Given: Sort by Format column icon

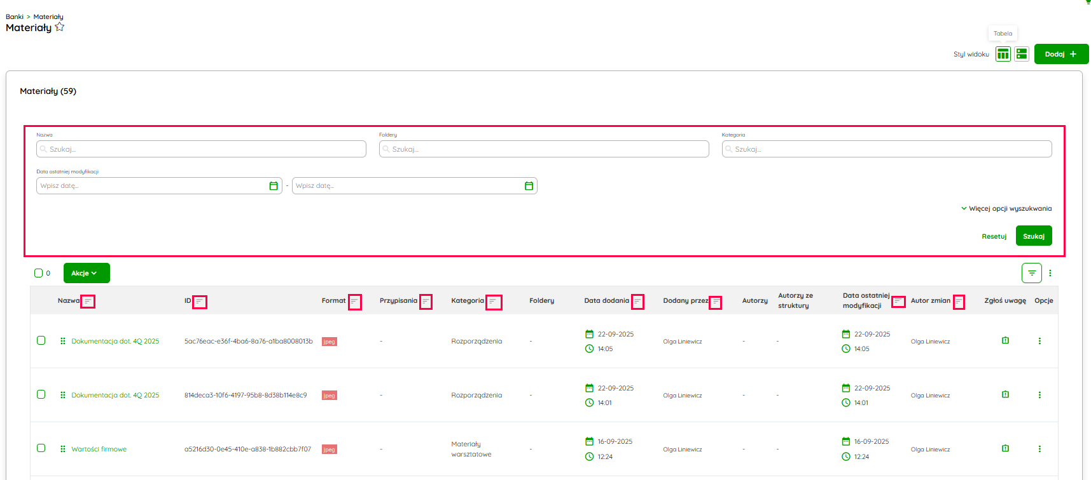Looking at the screenshot, I should point(354,302).
